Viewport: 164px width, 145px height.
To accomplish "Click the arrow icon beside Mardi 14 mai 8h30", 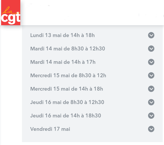I will [x=151, y=49].
